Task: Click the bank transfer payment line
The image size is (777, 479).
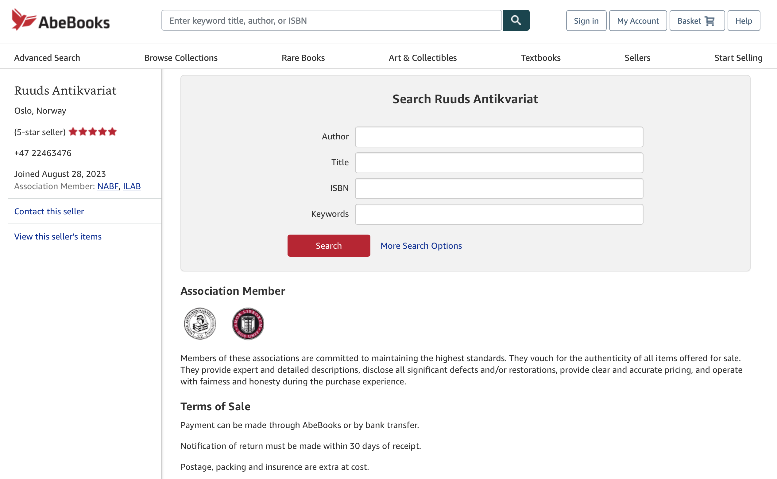Action: click(x=300, y=425)
